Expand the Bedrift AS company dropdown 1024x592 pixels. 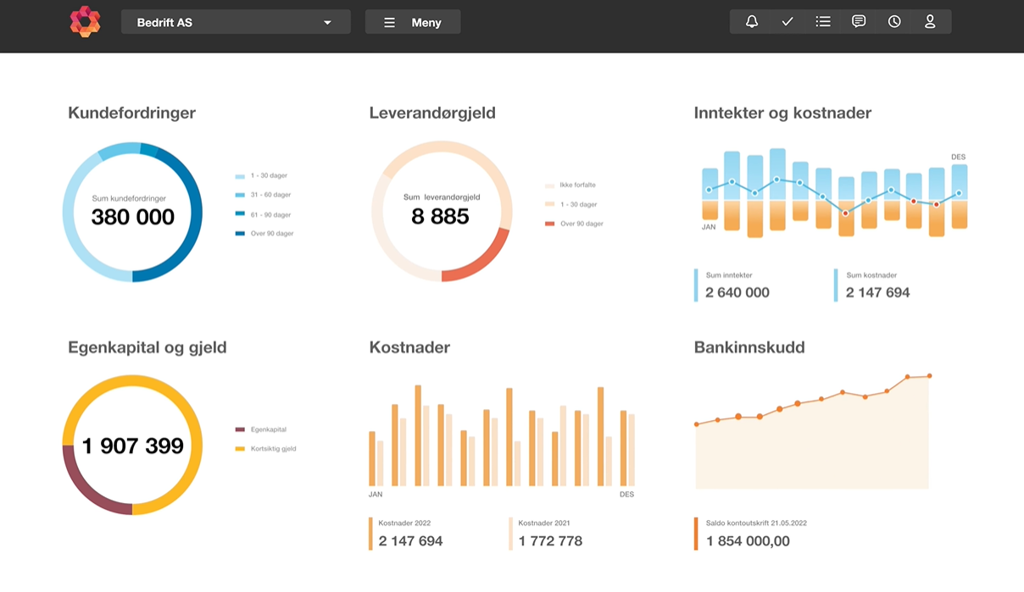click(x=236, y=22)
